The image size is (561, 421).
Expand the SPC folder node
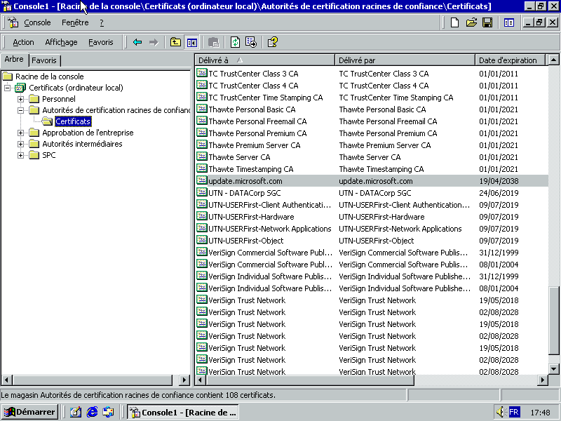(x=21, y=155)
